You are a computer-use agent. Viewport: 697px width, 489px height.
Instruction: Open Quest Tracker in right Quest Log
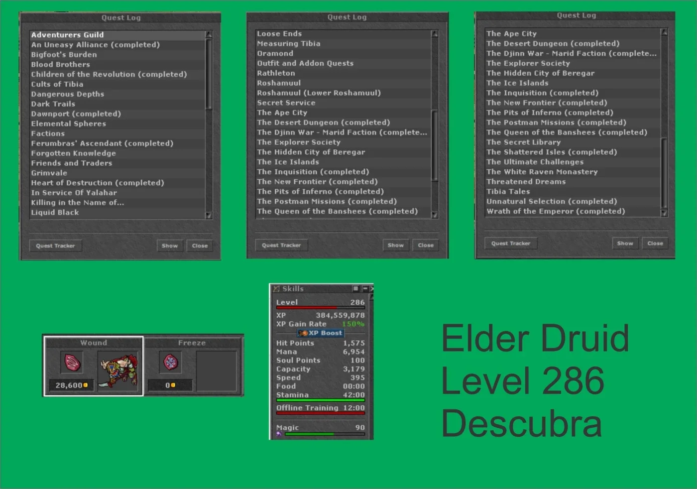tap(511, 244)
